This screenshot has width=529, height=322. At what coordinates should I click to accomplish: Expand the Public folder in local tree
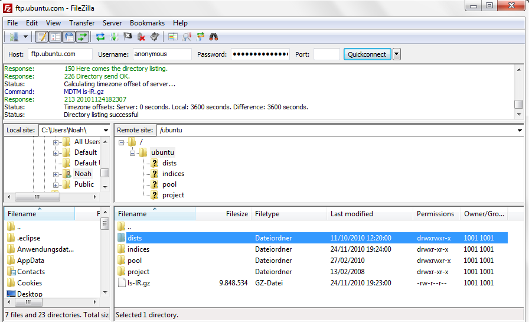point(55,186)
